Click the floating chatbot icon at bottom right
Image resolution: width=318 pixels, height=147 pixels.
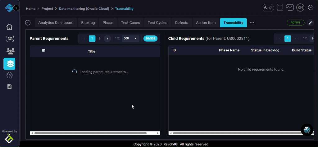coord(307,130)
